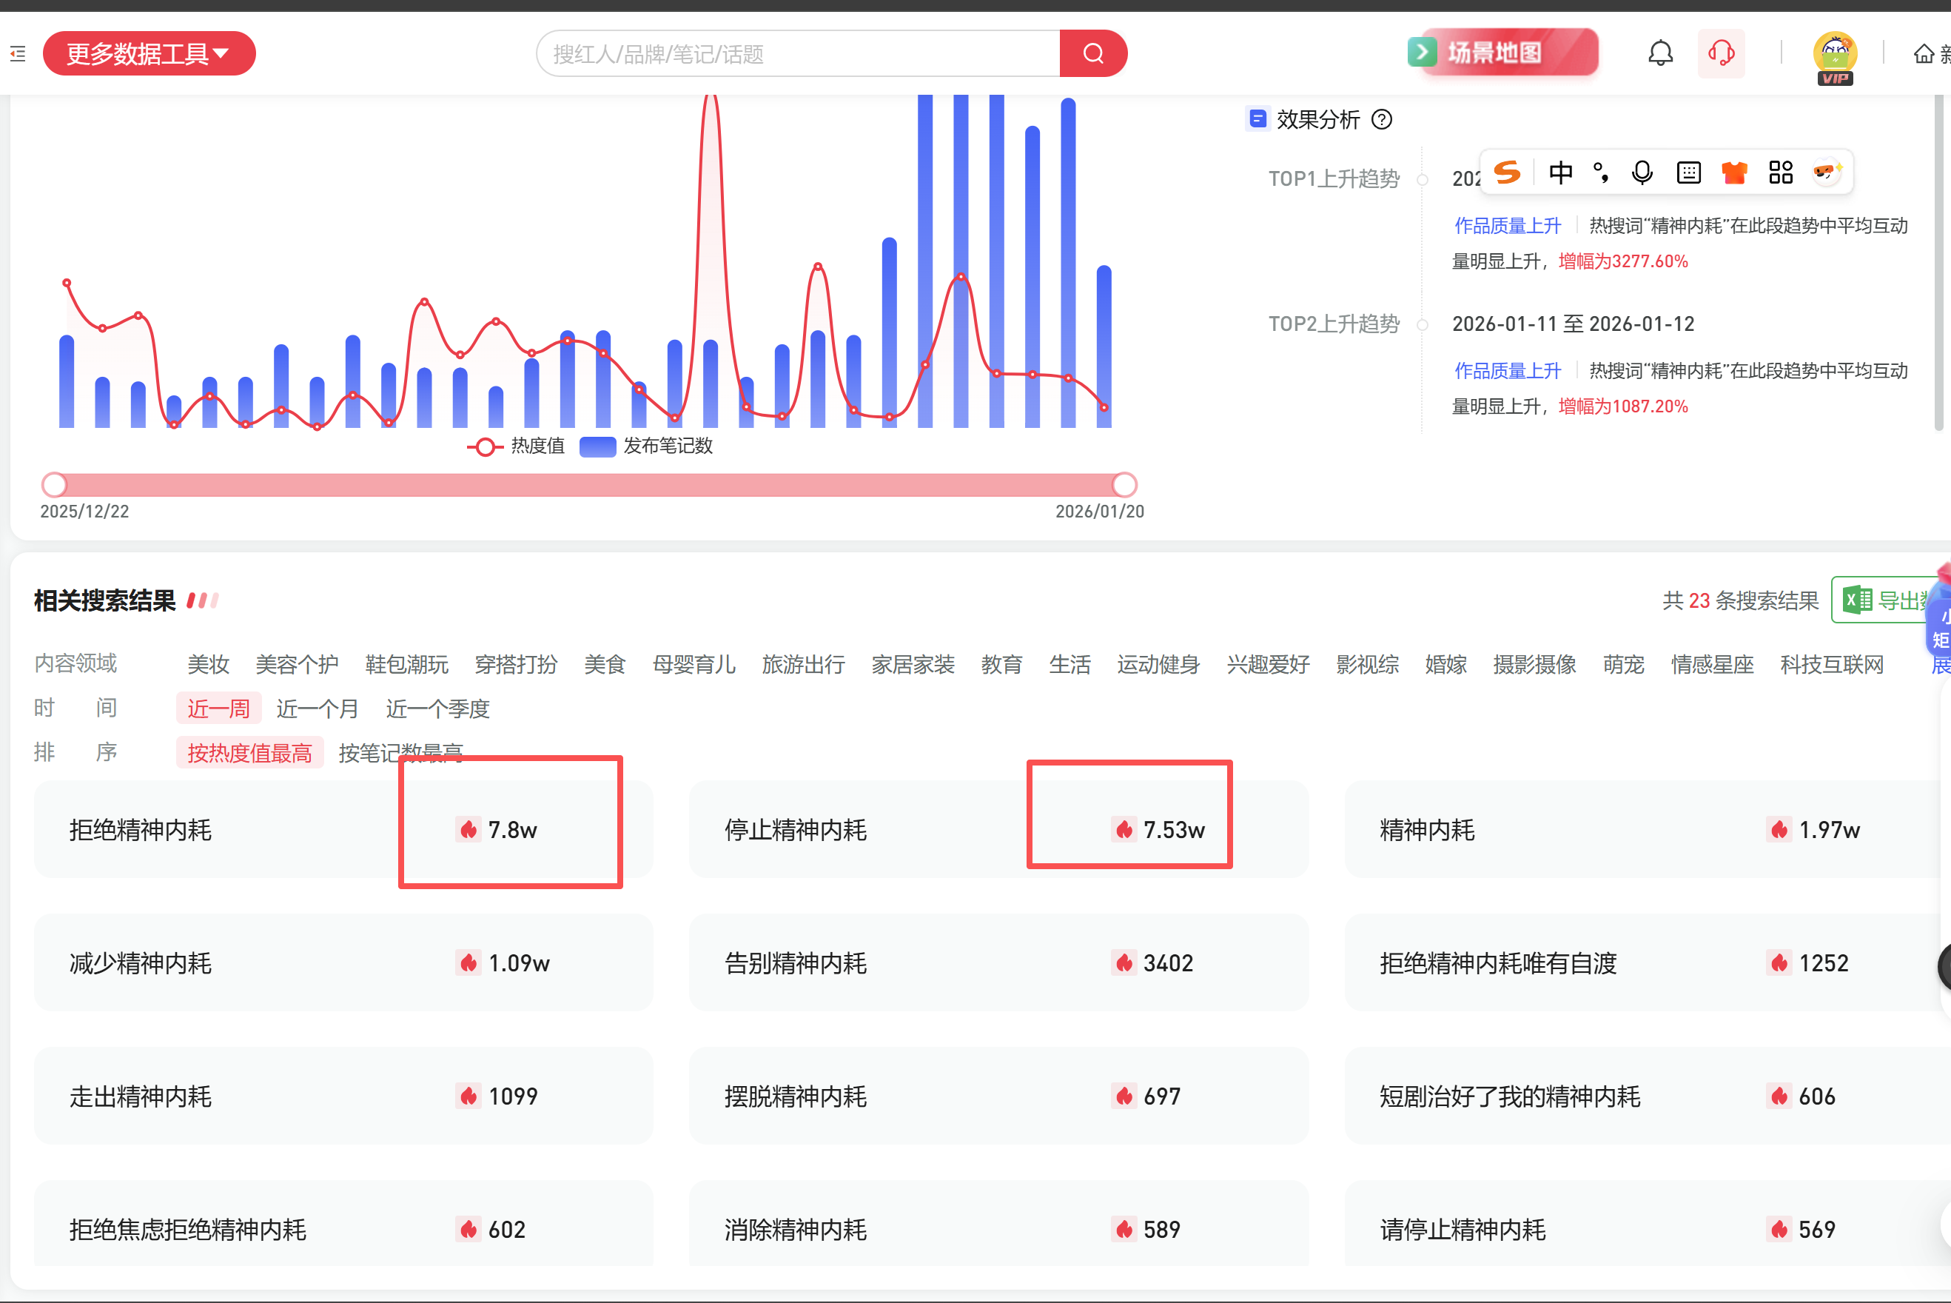Screen dimensions: 1951x1303
Task: Select the 近一个季度 time range
Action: click(437, 709)
